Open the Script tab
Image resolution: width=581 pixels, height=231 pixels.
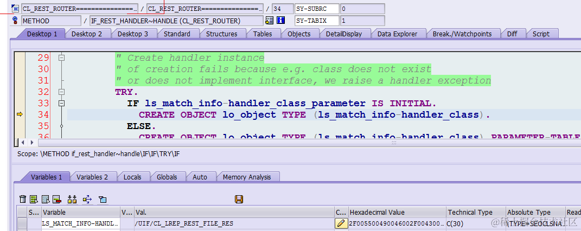(x=541, y=34)
